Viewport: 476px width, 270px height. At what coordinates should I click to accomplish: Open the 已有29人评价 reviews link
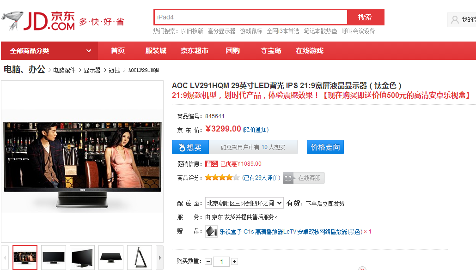point(261,178)
